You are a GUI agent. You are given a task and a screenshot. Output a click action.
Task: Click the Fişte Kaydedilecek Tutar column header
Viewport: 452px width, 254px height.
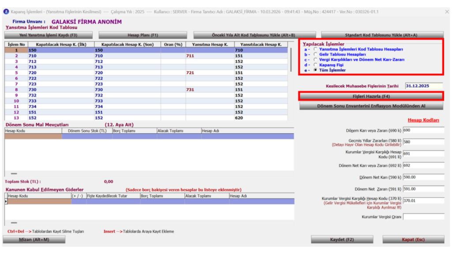(113, 196)
